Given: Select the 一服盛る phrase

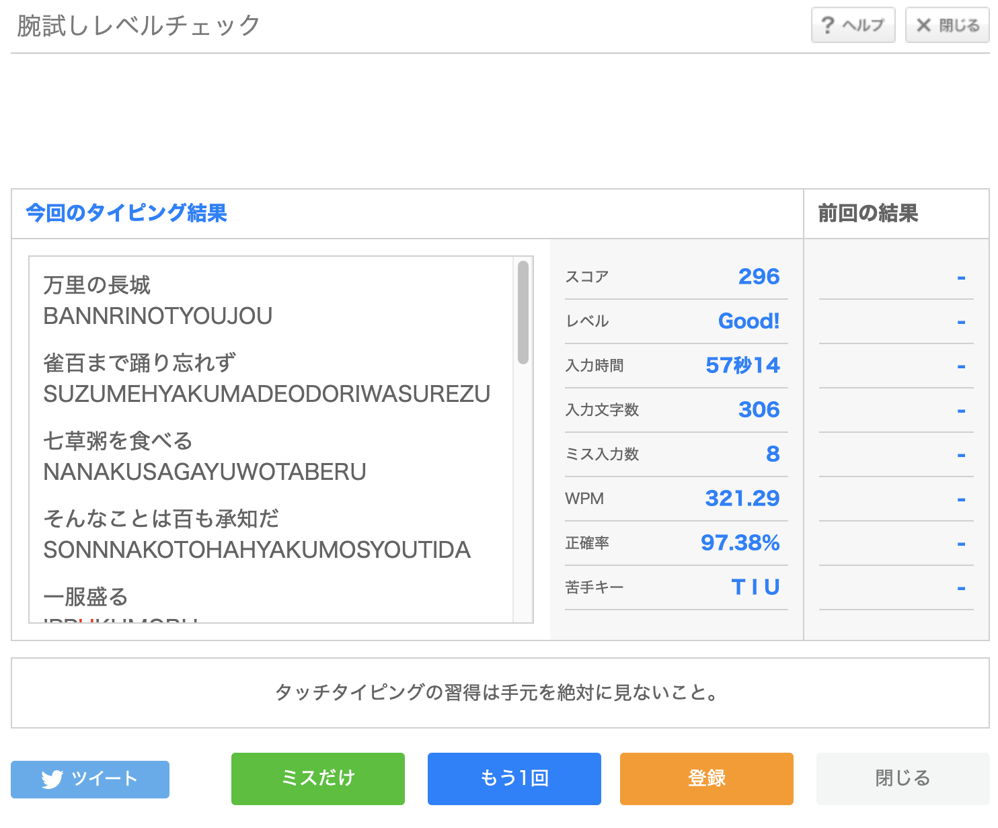Looking at the screenshot, I should [x=85, y=597].
